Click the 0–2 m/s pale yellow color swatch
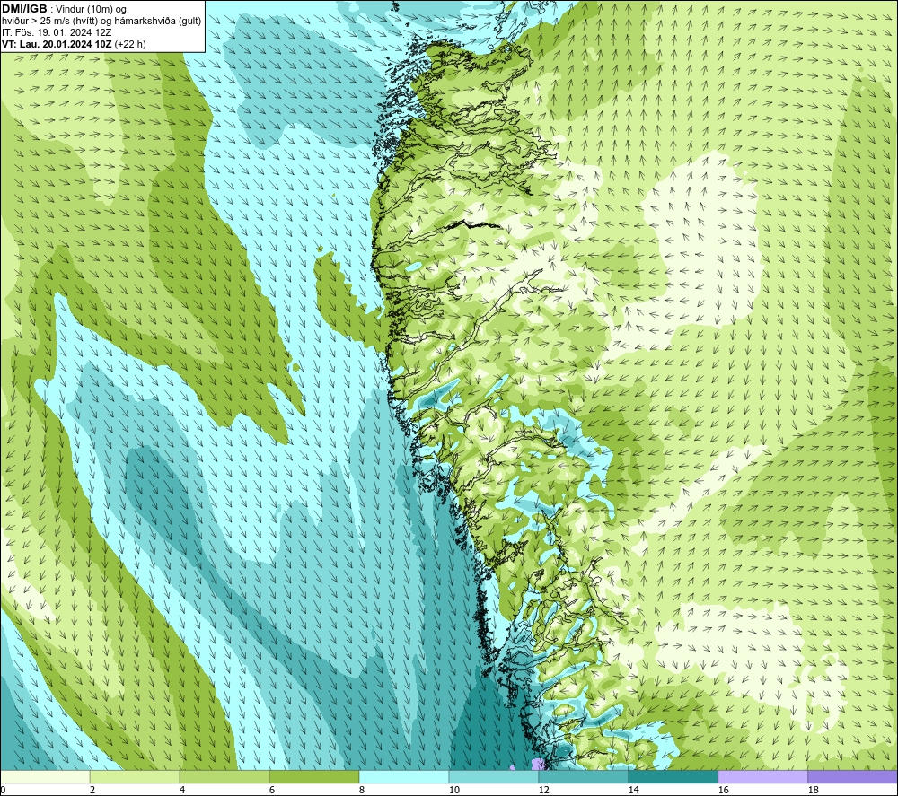898x796 pixels. tap(45, 776)
